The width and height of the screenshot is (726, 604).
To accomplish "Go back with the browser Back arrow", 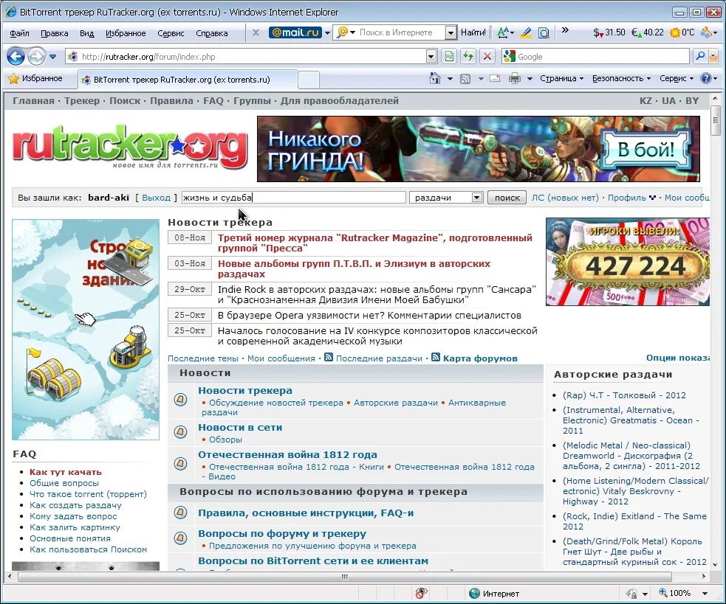I will [x=16, y=57].
